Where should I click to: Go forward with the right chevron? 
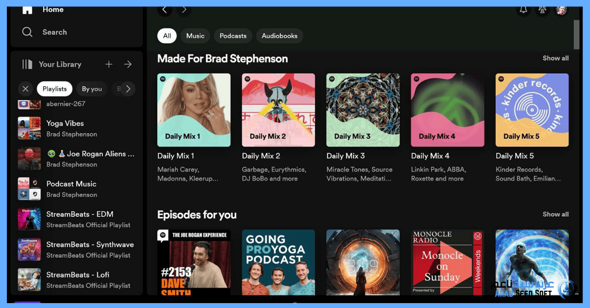pyautogui.click(x=184, y=9)
